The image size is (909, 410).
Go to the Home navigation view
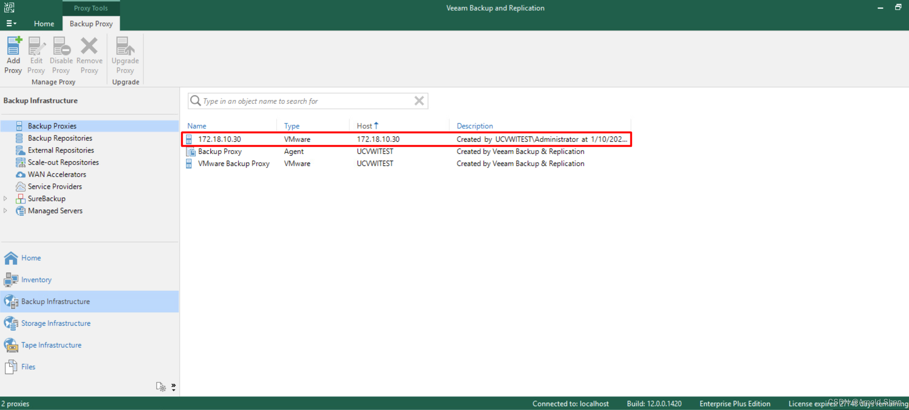tap(90, 258)
